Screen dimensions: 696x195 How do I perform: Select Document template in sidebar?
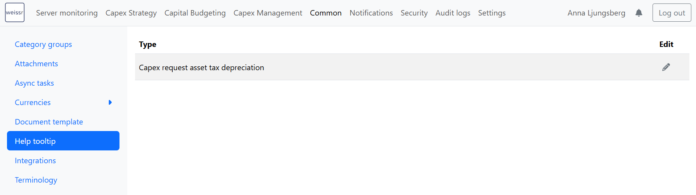[49, 122]
